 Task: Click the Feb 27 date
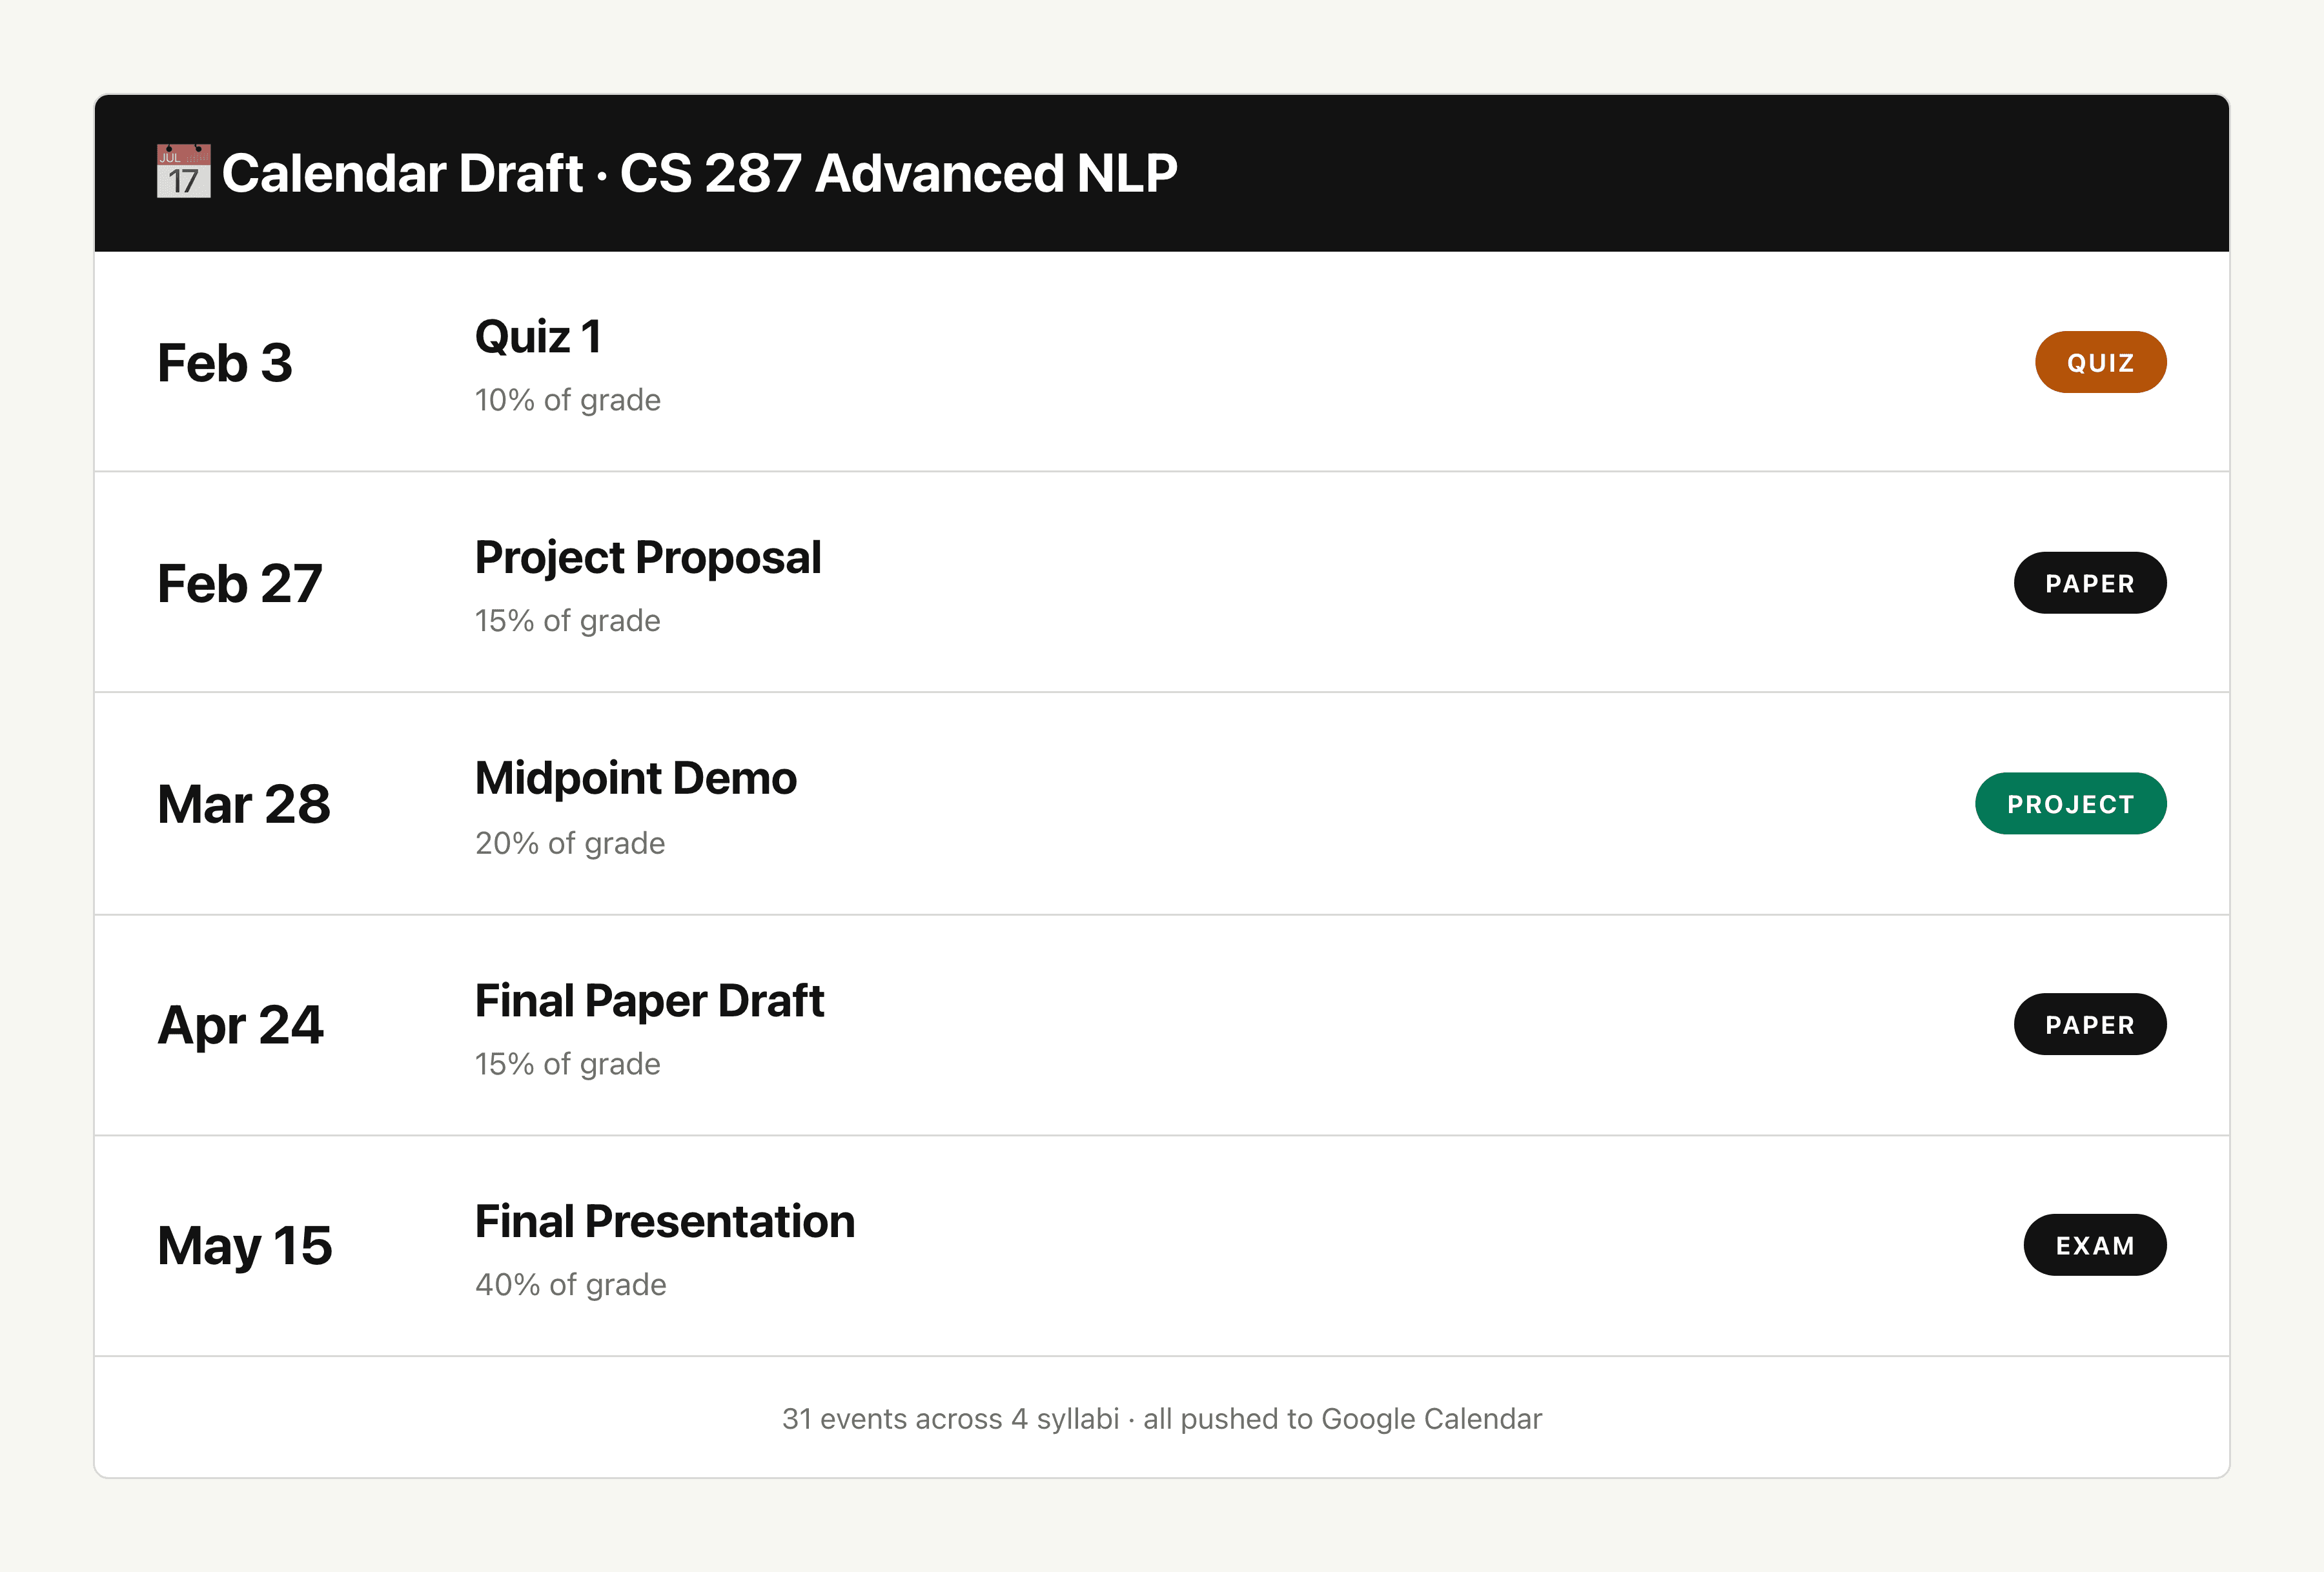tap(240, 583)
